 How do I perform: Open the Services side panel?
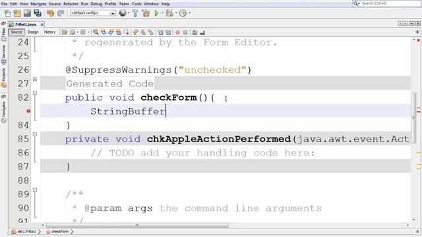(3, 54)
